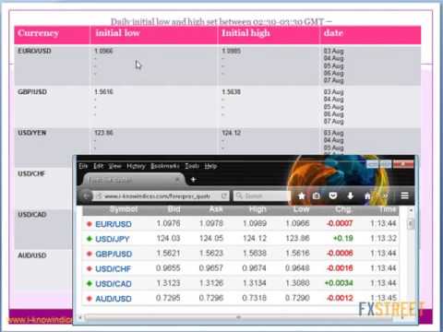Open the History menu

[136, 166]
